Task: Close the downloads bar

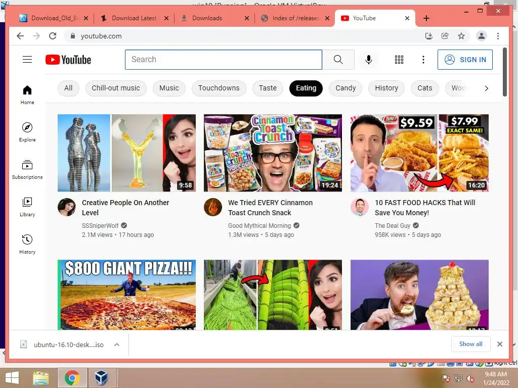Action: click(499, 344)
